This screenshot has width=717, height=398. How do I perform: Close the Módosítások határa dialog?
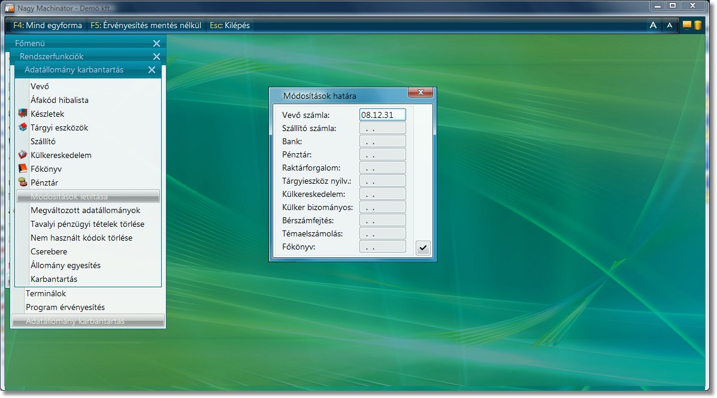420,92
